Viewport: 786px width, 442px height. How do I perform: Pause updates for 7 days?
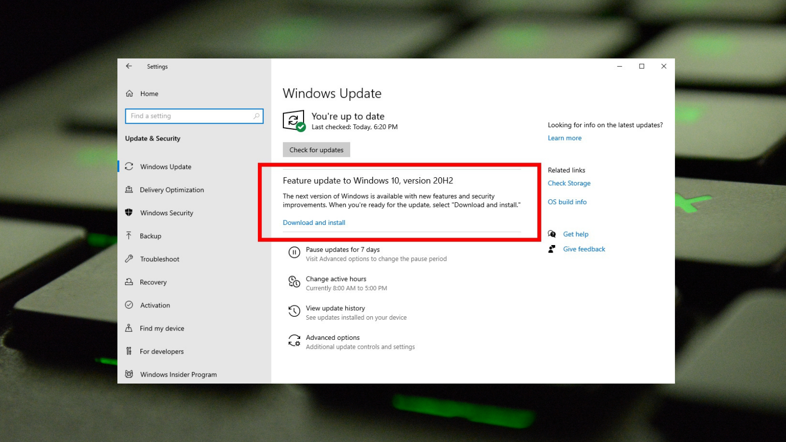point(342,249)
